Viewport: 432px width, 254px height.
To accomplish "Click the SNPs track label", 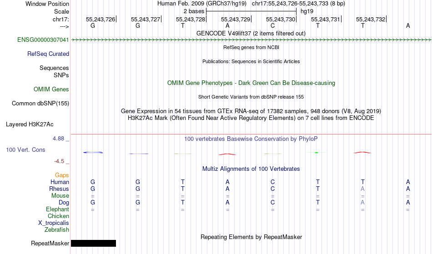I will point(61,75).
